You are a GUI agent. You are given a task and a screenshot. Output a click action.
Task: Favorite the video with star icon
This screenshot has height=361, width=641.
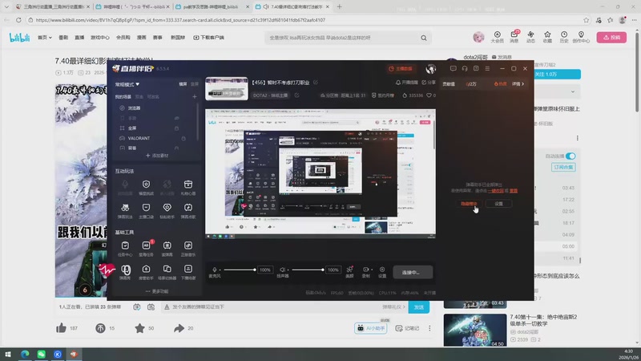coord(139,328)
